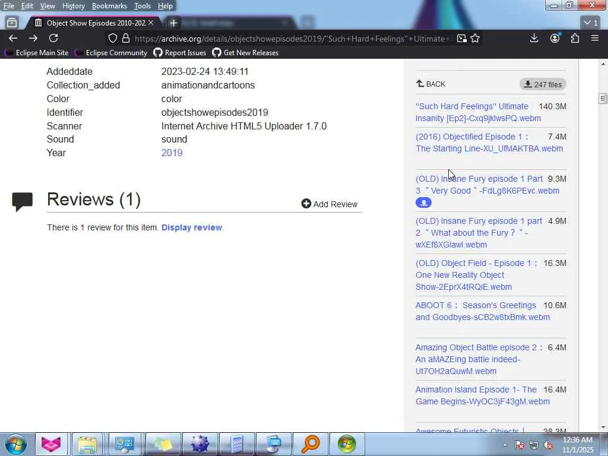
Task: Open the reader or translate icon in the address bar
Action: coord(461,38)
